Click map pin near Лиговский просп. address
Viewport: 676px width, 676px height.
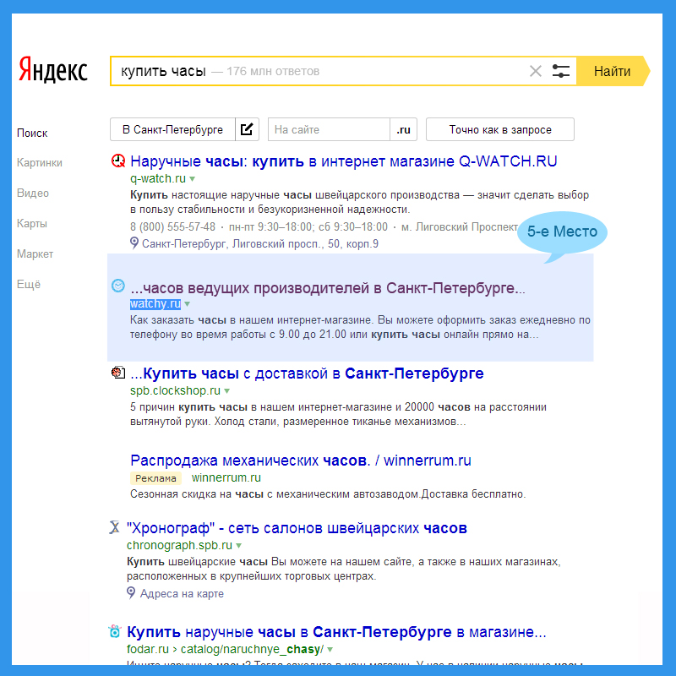point(134,243)
